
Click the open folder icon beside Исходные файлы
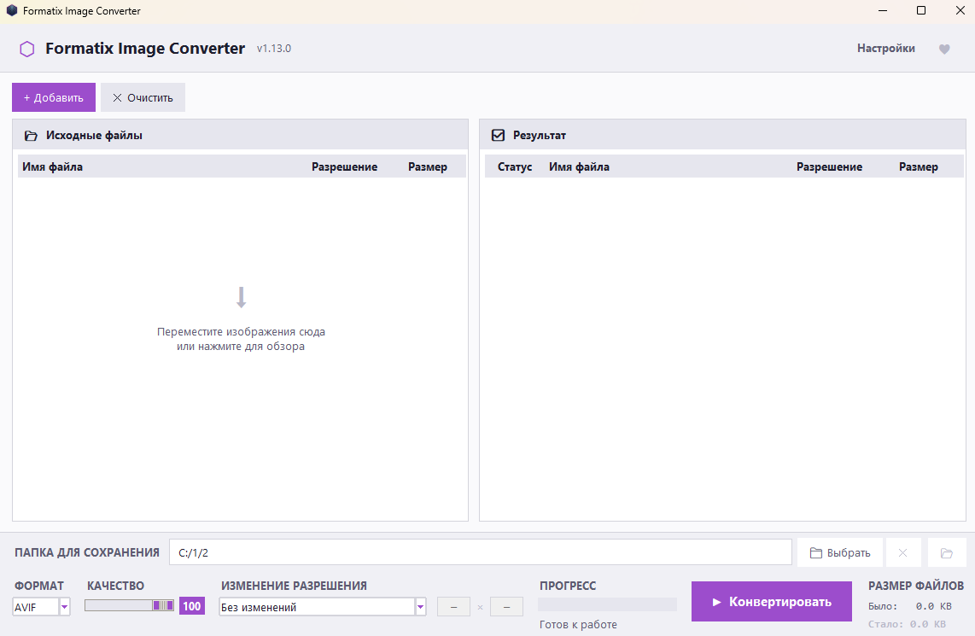tap(31, 136)
